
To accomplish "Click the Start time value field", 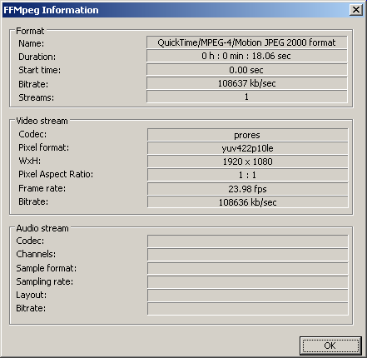I will click(247, 70).
